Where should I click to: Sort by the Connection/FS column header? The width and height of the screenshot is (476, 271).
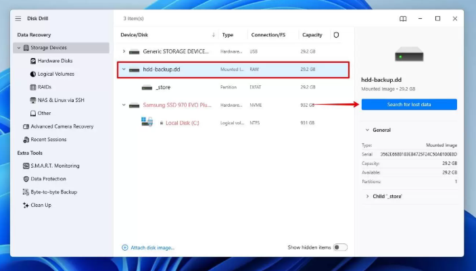coord(268,35)
